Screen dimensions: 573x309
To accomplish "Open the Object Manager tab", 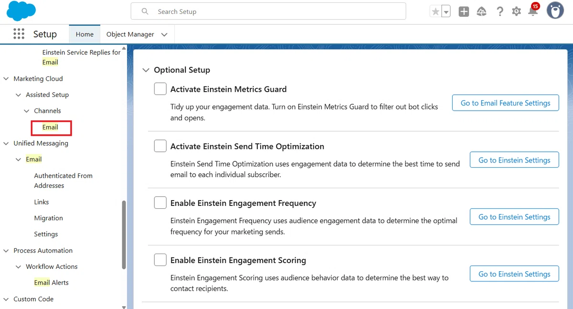I will (x=130, y=34).
